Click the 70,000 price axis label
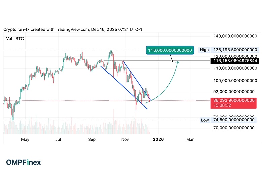This screenshot has width=262, height=169. point(235,128)
